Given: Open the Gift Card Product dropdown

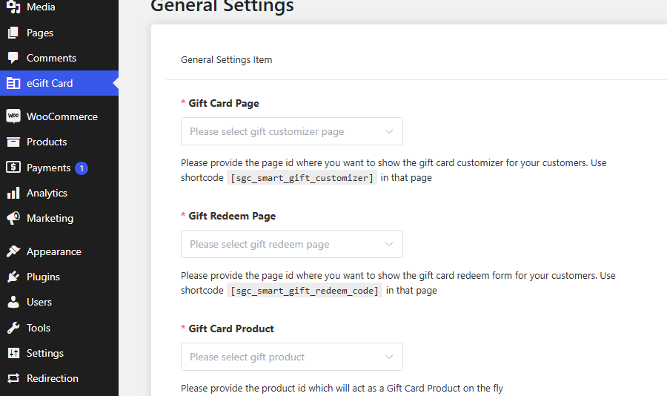Looking at the screenshot, I should point(291,357).
